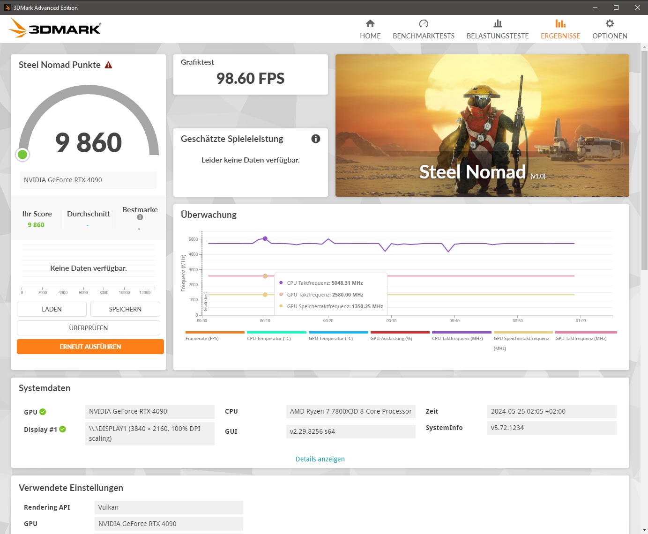Click the LADEN button
Screen dimensions: 648x534
(52, 309)
